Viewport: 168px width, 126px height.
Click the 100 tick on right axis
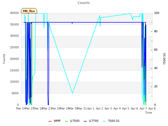157,13
